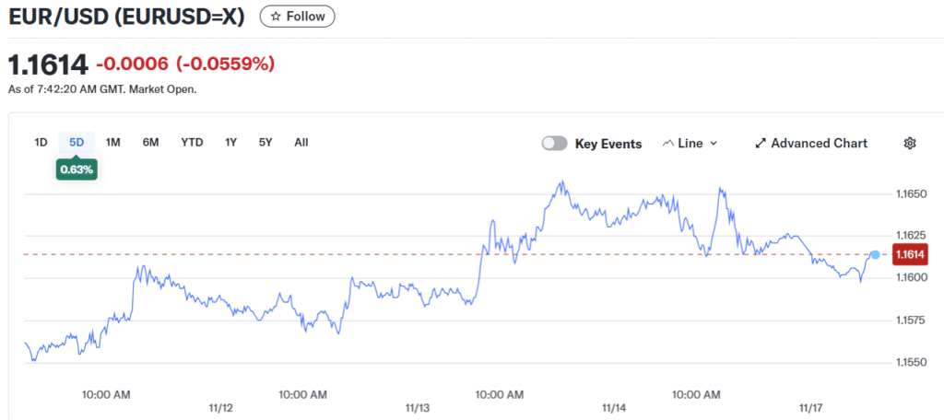Image resolution: width=944 pixels, height=420 pixels.
Task: Show the 6M time range
Action: (150, 142)
